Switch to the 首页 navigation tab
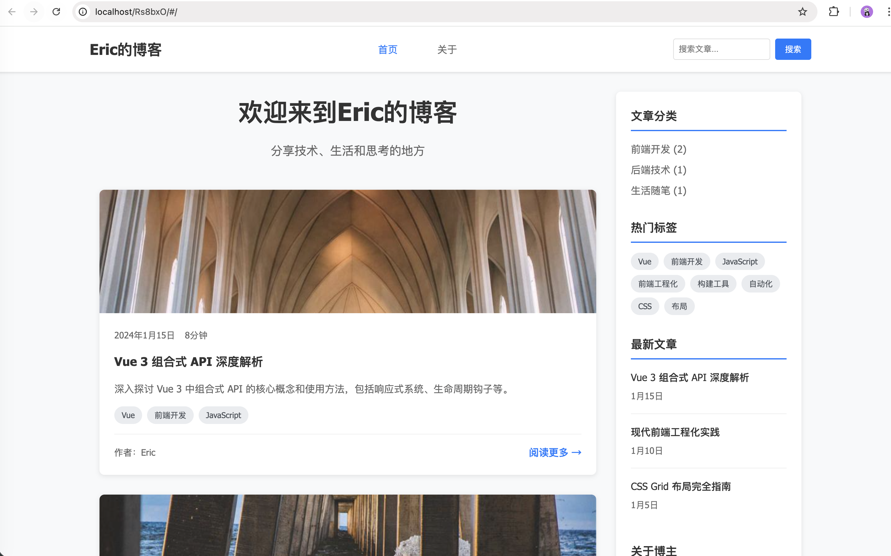The image size is (891, 556). (x=387, y=49)
